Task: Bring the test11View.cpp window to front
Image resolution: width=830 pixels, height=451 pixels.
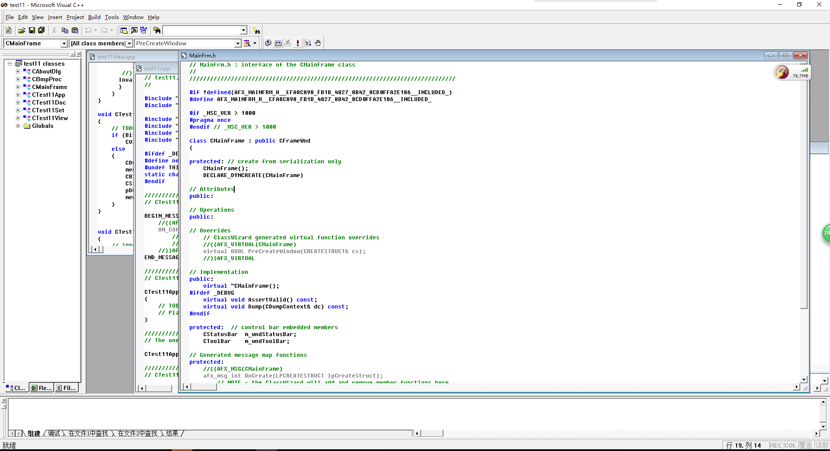Action: point(116,57)
